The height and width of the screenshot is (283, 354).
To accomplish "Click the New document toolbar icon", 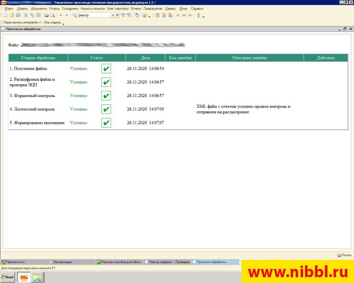I will click(x=6, y=15).
